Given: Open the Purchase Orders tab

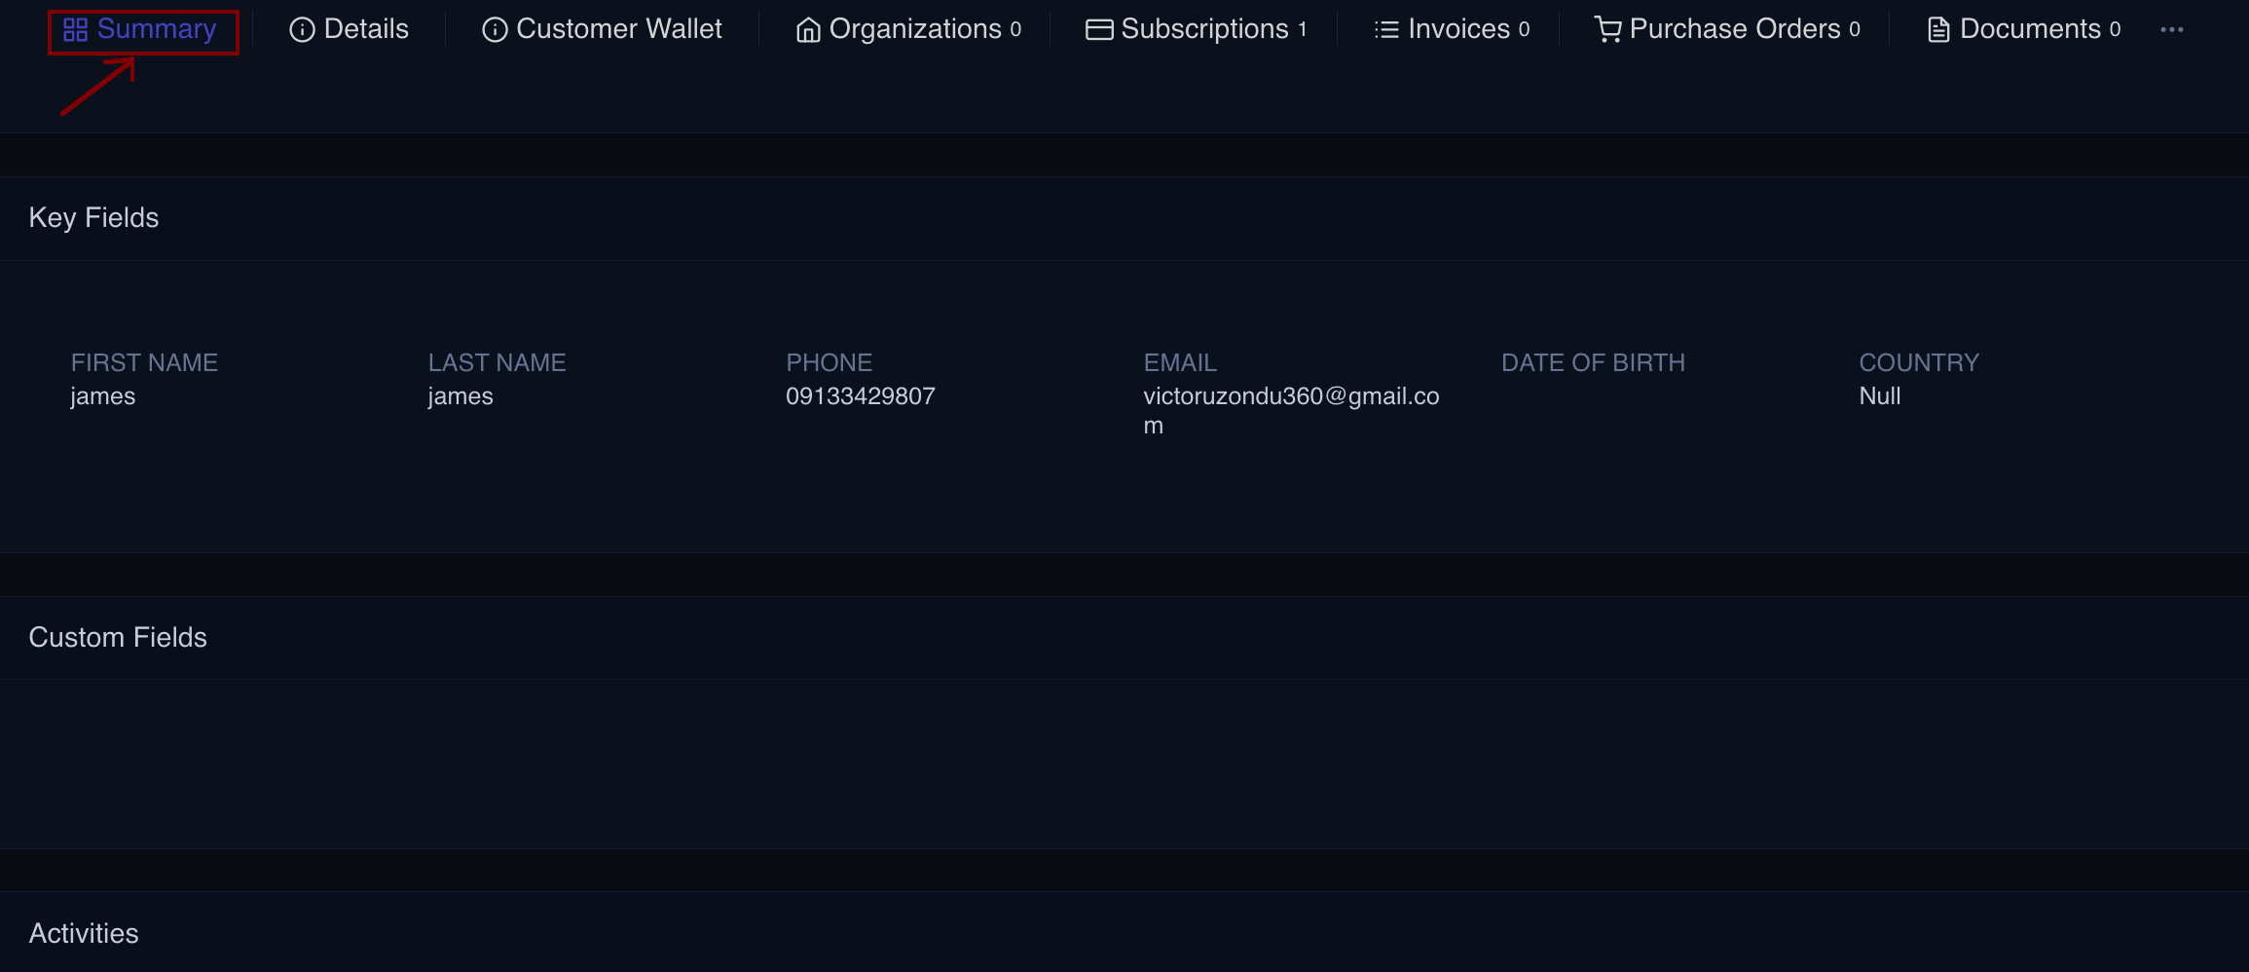Looking at the screenshot, I should (x=1734, y=29).
